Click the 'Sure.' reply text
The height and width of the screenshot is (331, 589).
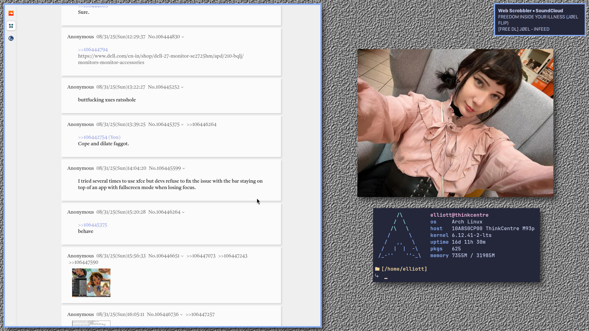tap(84, 12)
